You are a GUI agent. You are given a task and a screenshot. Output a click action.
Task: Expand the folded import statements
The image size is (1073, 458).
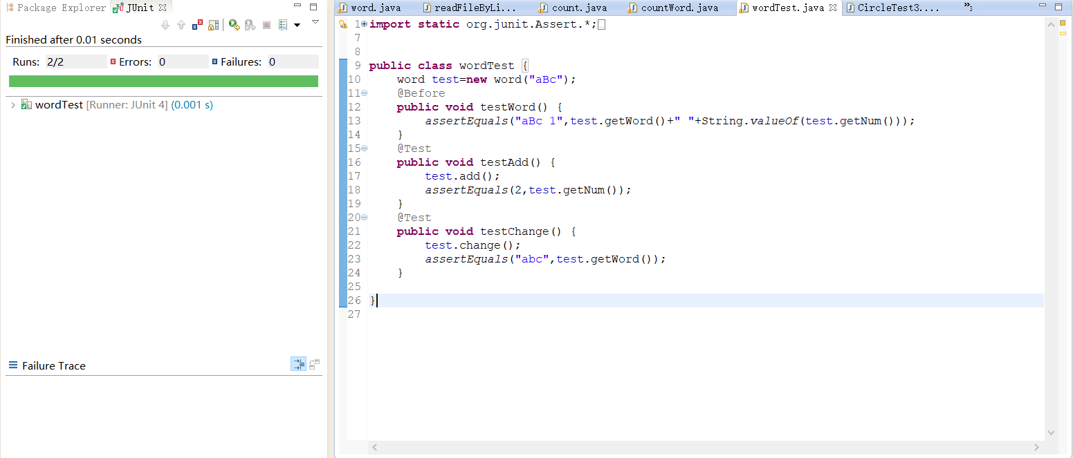pos(365,24)
